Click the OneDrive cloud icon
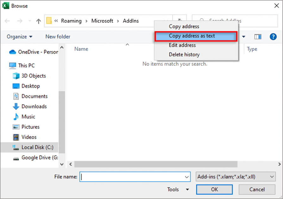The width and height of the screenshot is (283, 199). click(13, 52)
